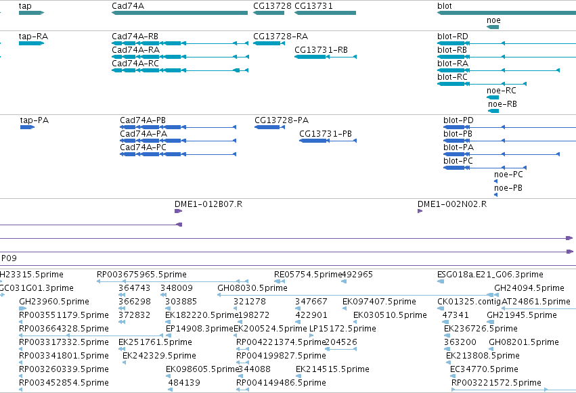
Task: Select the EK030510.5prime EST label
Action: pyautogui.click(x=390, y=315)
